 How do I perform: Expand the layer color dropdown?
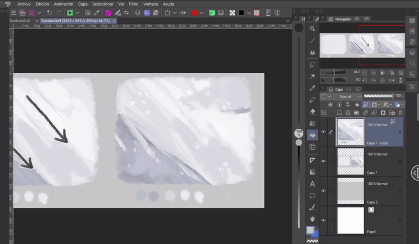tap(328, 97)
